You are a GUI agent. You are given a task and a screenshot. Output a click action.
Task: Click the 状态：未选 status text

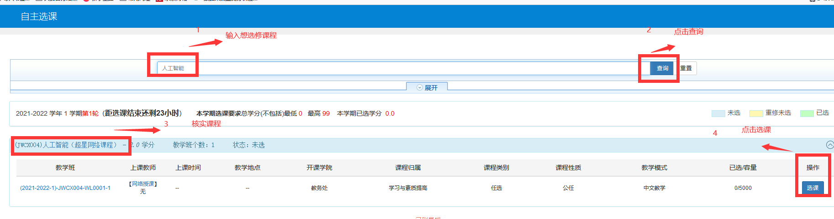[248, 145]
